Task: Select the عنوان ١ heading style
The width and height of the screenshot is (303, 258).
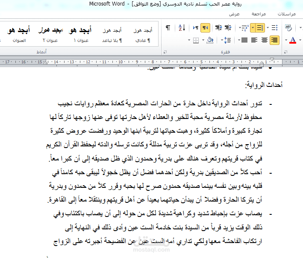Action: (x=81, y=34)
